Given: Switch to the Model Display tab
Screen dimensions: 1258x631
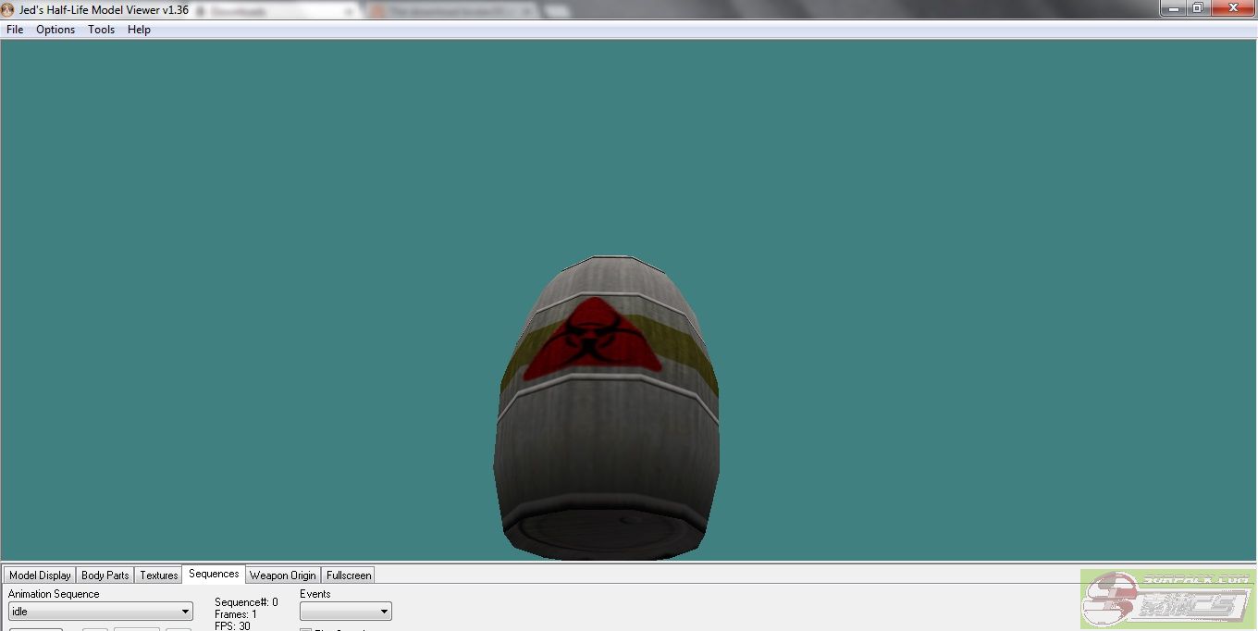Looking at the screenshot, I should click(x=40, y=575).
